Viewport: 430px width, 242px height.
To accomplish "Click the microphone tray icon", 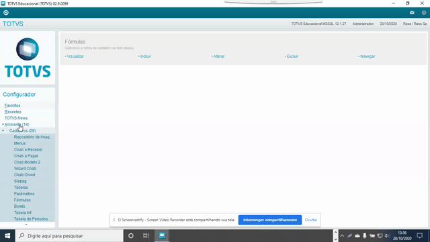I will (364, 236).
